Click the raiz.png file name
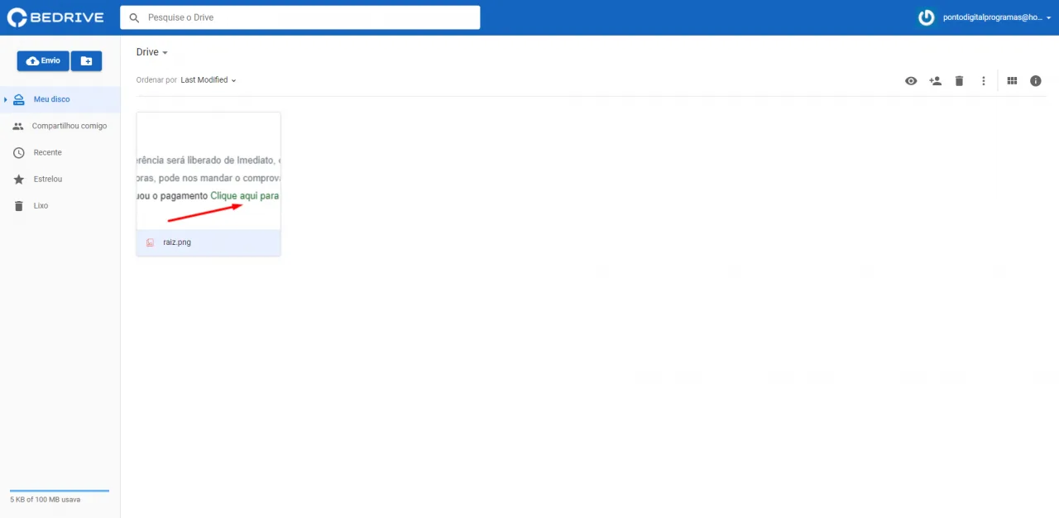 coord(177,242)
